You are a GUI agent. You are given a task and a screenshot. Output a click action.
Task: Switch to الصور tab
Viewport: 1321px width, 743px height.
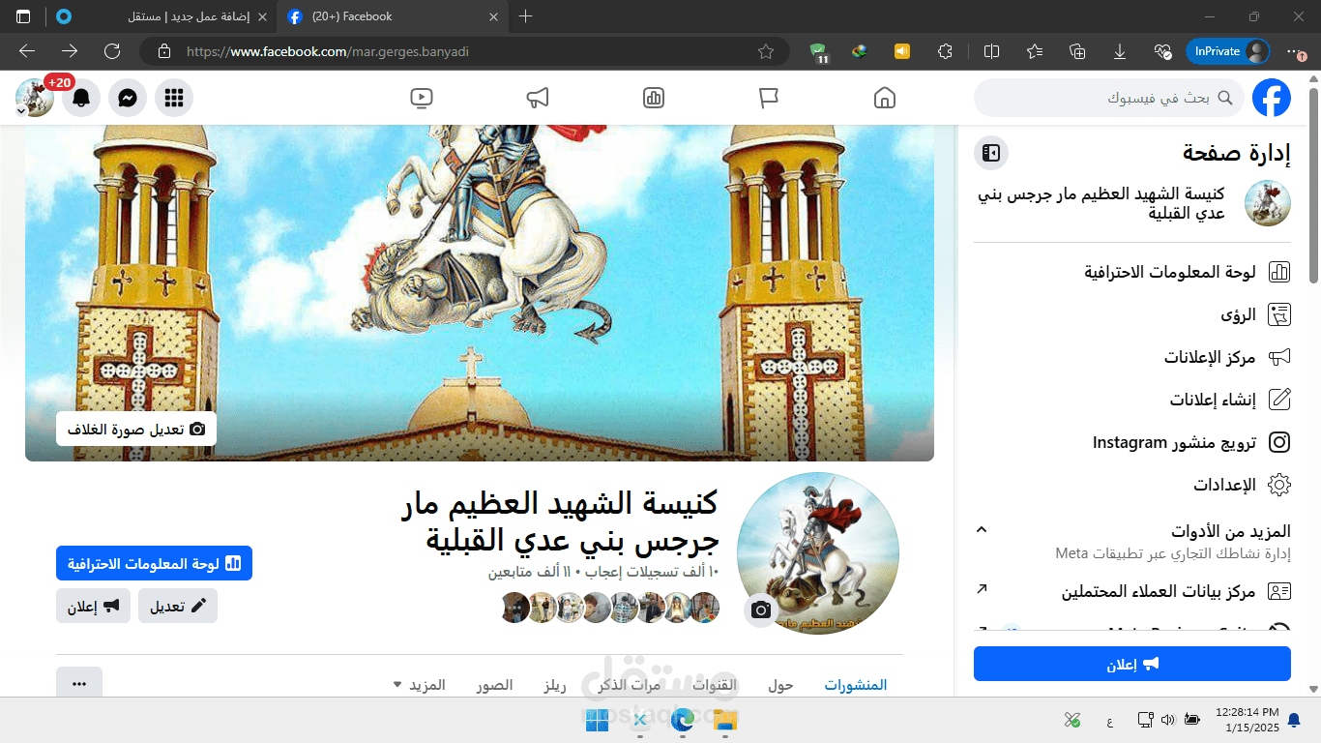[x=494, y=685]
